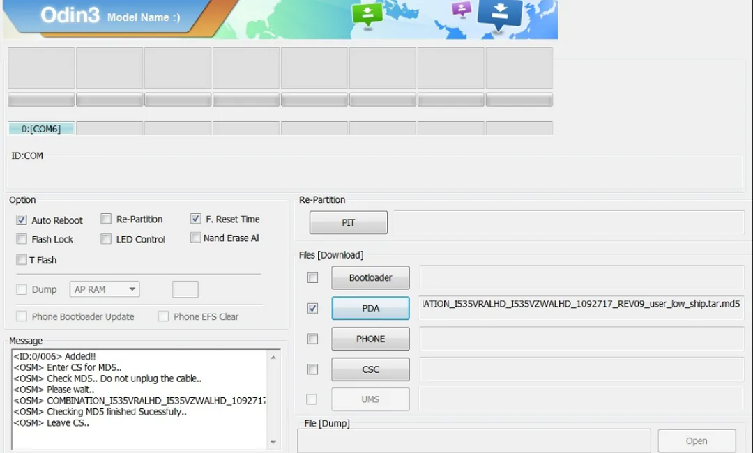Screen dimensions: 753x453
Task: Click the message log scroll up arrow
Action: tap(273, 358)
